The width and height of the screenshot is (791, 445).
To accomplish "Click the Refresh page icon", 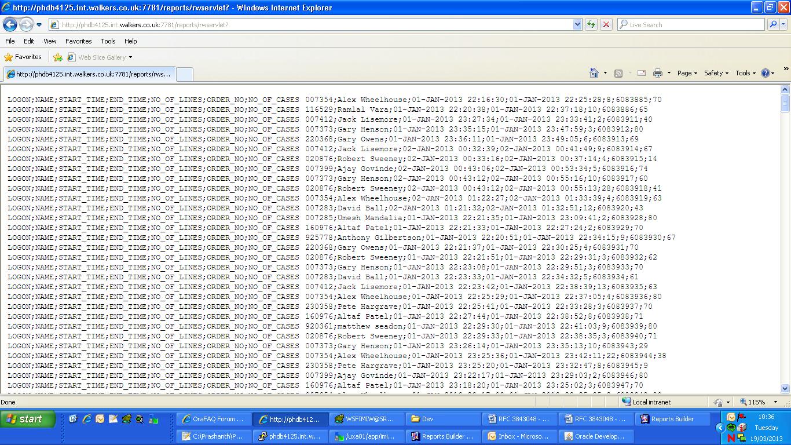I will [591, 24].
